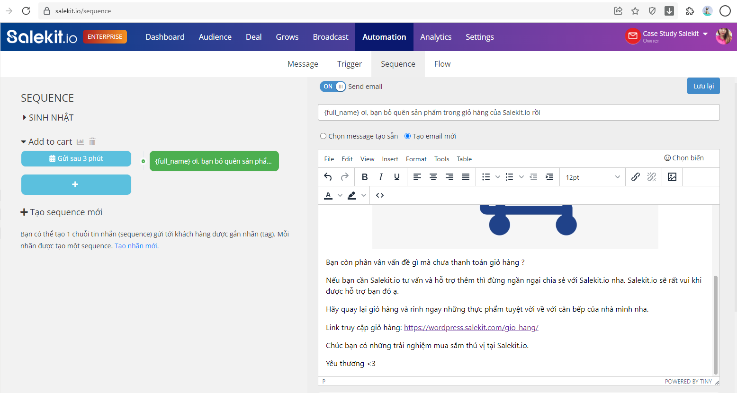Toggle italic formatting
Viewport: 737px width, 393px height.
click(x=381, y=177)
